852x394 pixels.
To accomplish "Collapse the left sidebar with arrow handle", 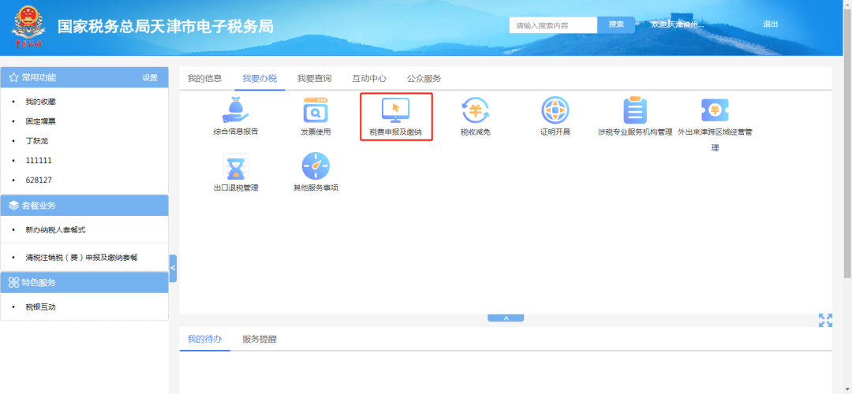I will coord(173,268).
